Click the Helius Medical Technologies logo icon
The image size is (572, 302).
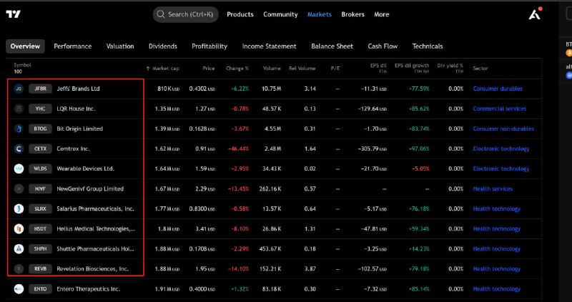19,228
